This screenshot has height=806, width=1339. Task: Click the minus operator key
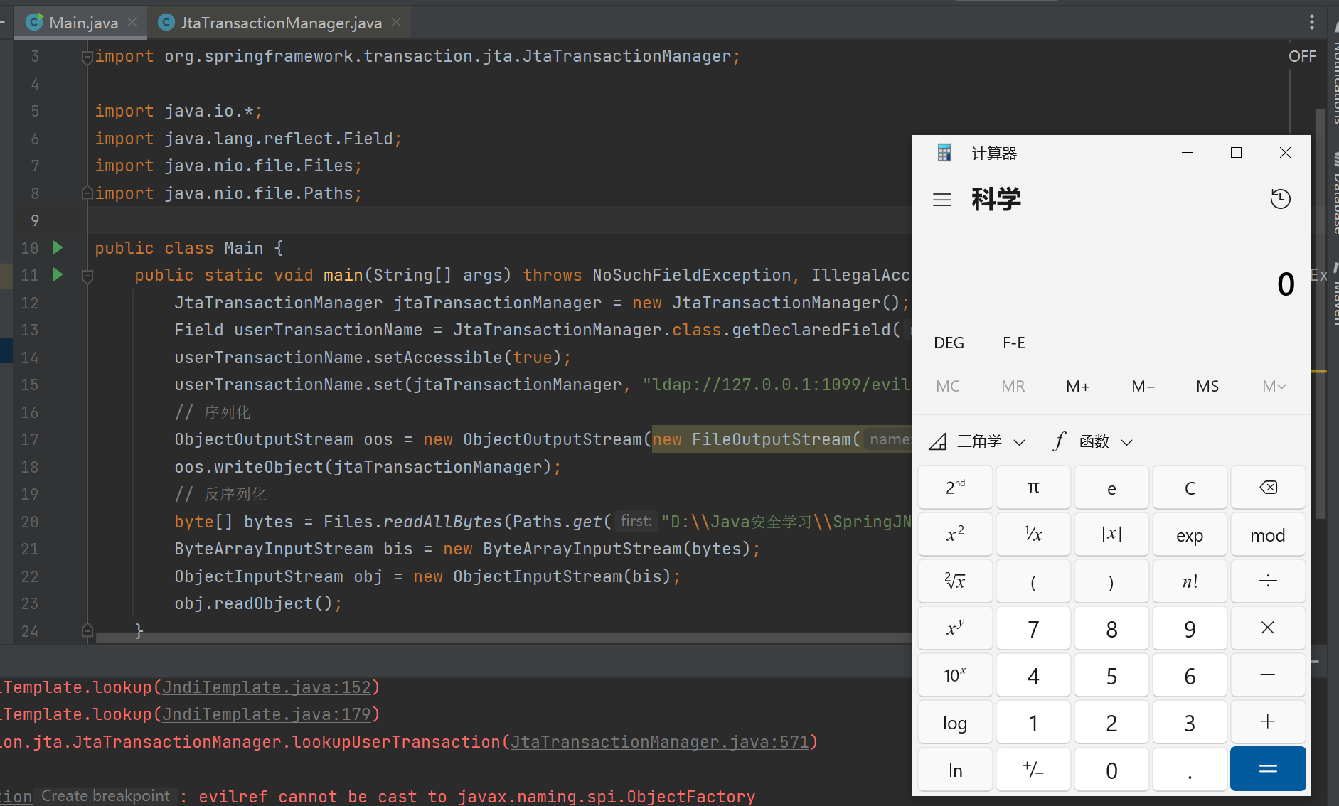point(1268,675)
